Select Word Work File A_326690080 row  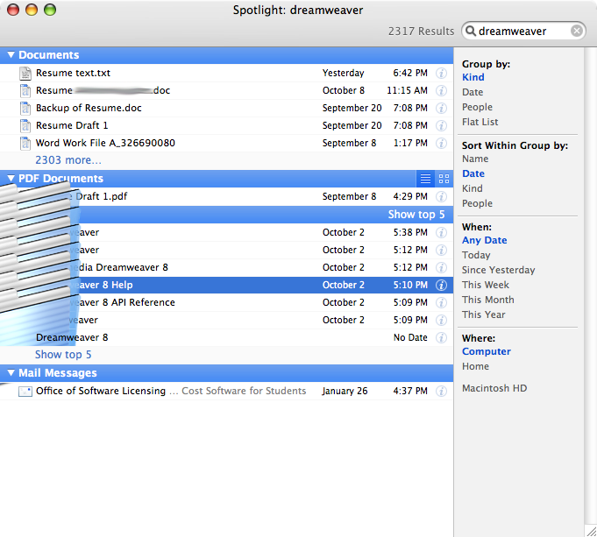click(x=226, y=143)
